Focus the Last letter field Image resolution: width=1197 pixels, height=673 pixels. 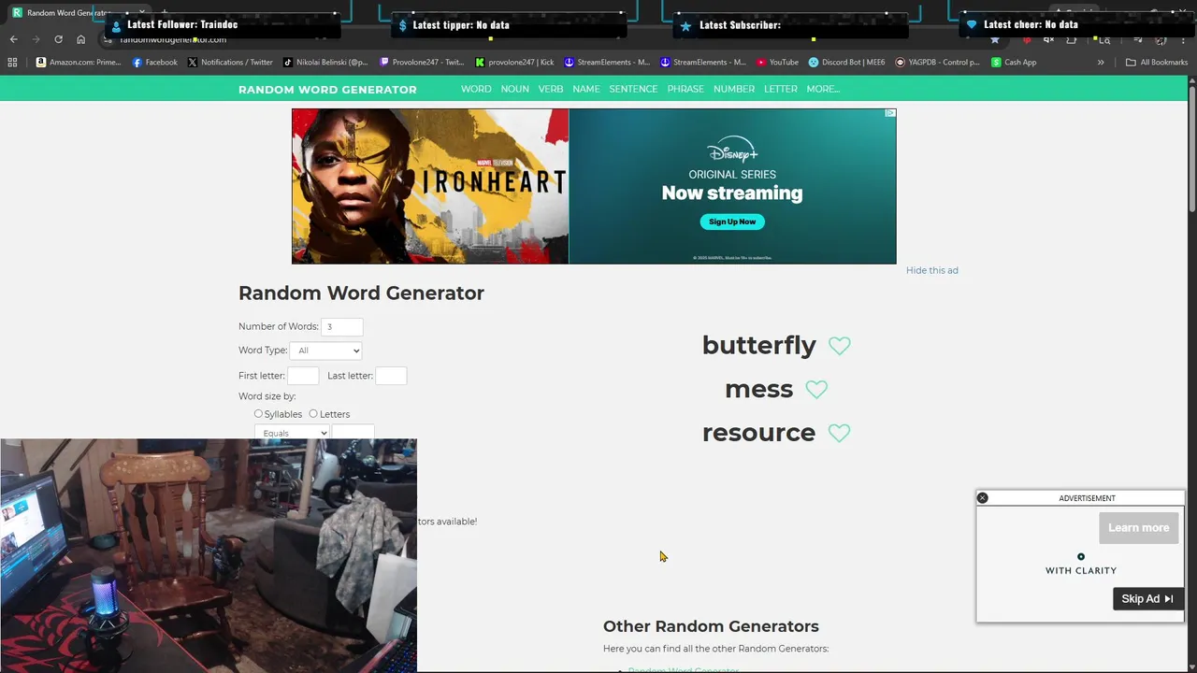tap(391, 376)
